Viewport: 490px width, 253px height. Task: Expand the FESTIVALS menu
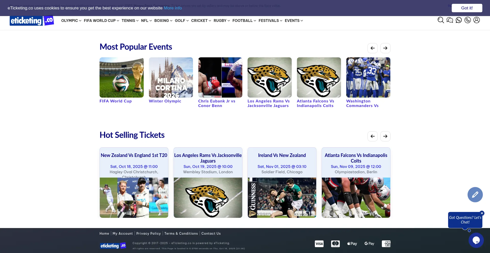point(270,21)
